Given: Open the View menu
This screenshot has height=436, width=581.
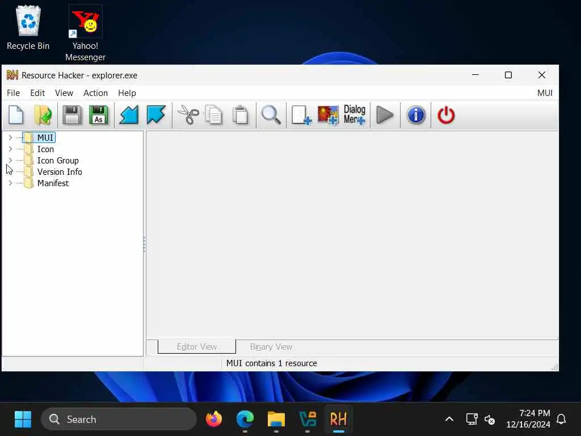Looking at the screenshot, I should point(64,93).
